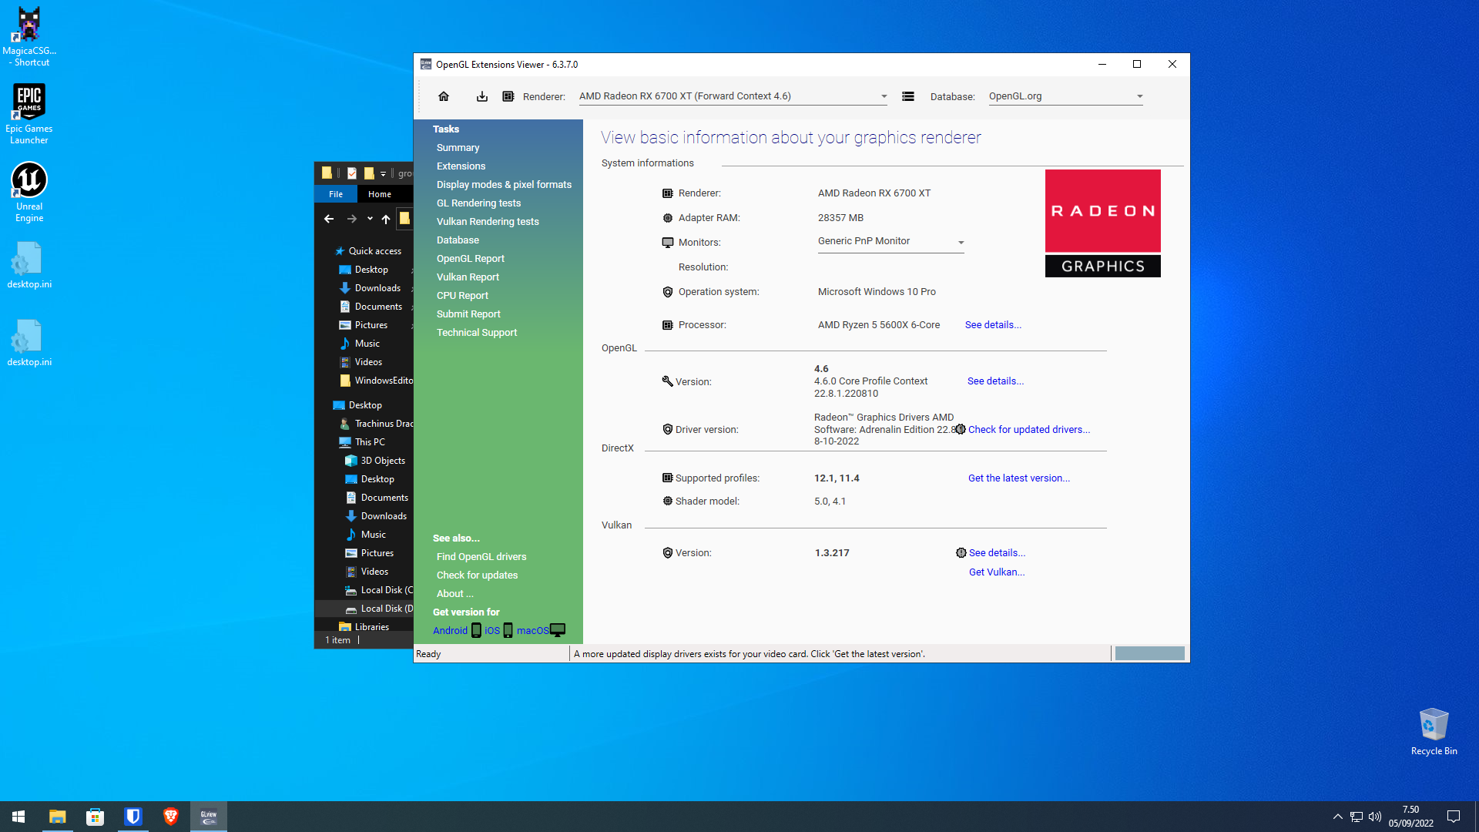Open the File tab in Explorer
This screenshot has height=832, width=1479.
[x=336, y=194]
